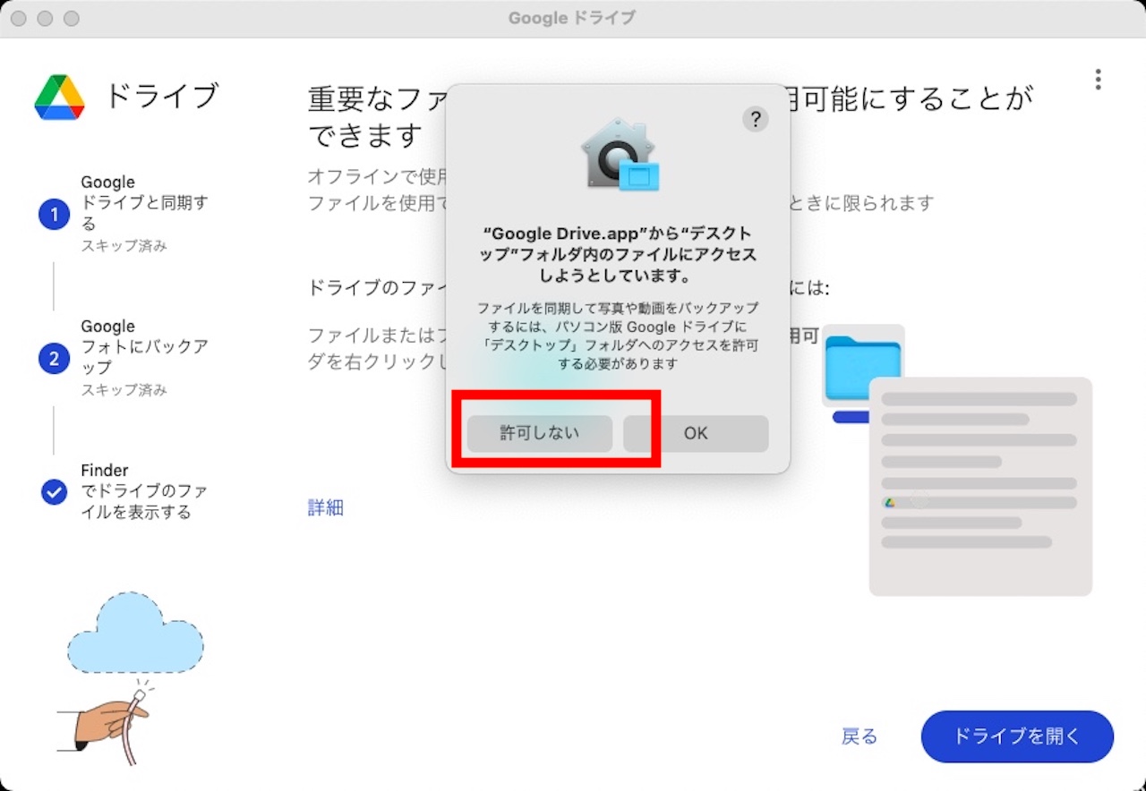
Task: Click the ドライブ title text
Action: [161, 96]
